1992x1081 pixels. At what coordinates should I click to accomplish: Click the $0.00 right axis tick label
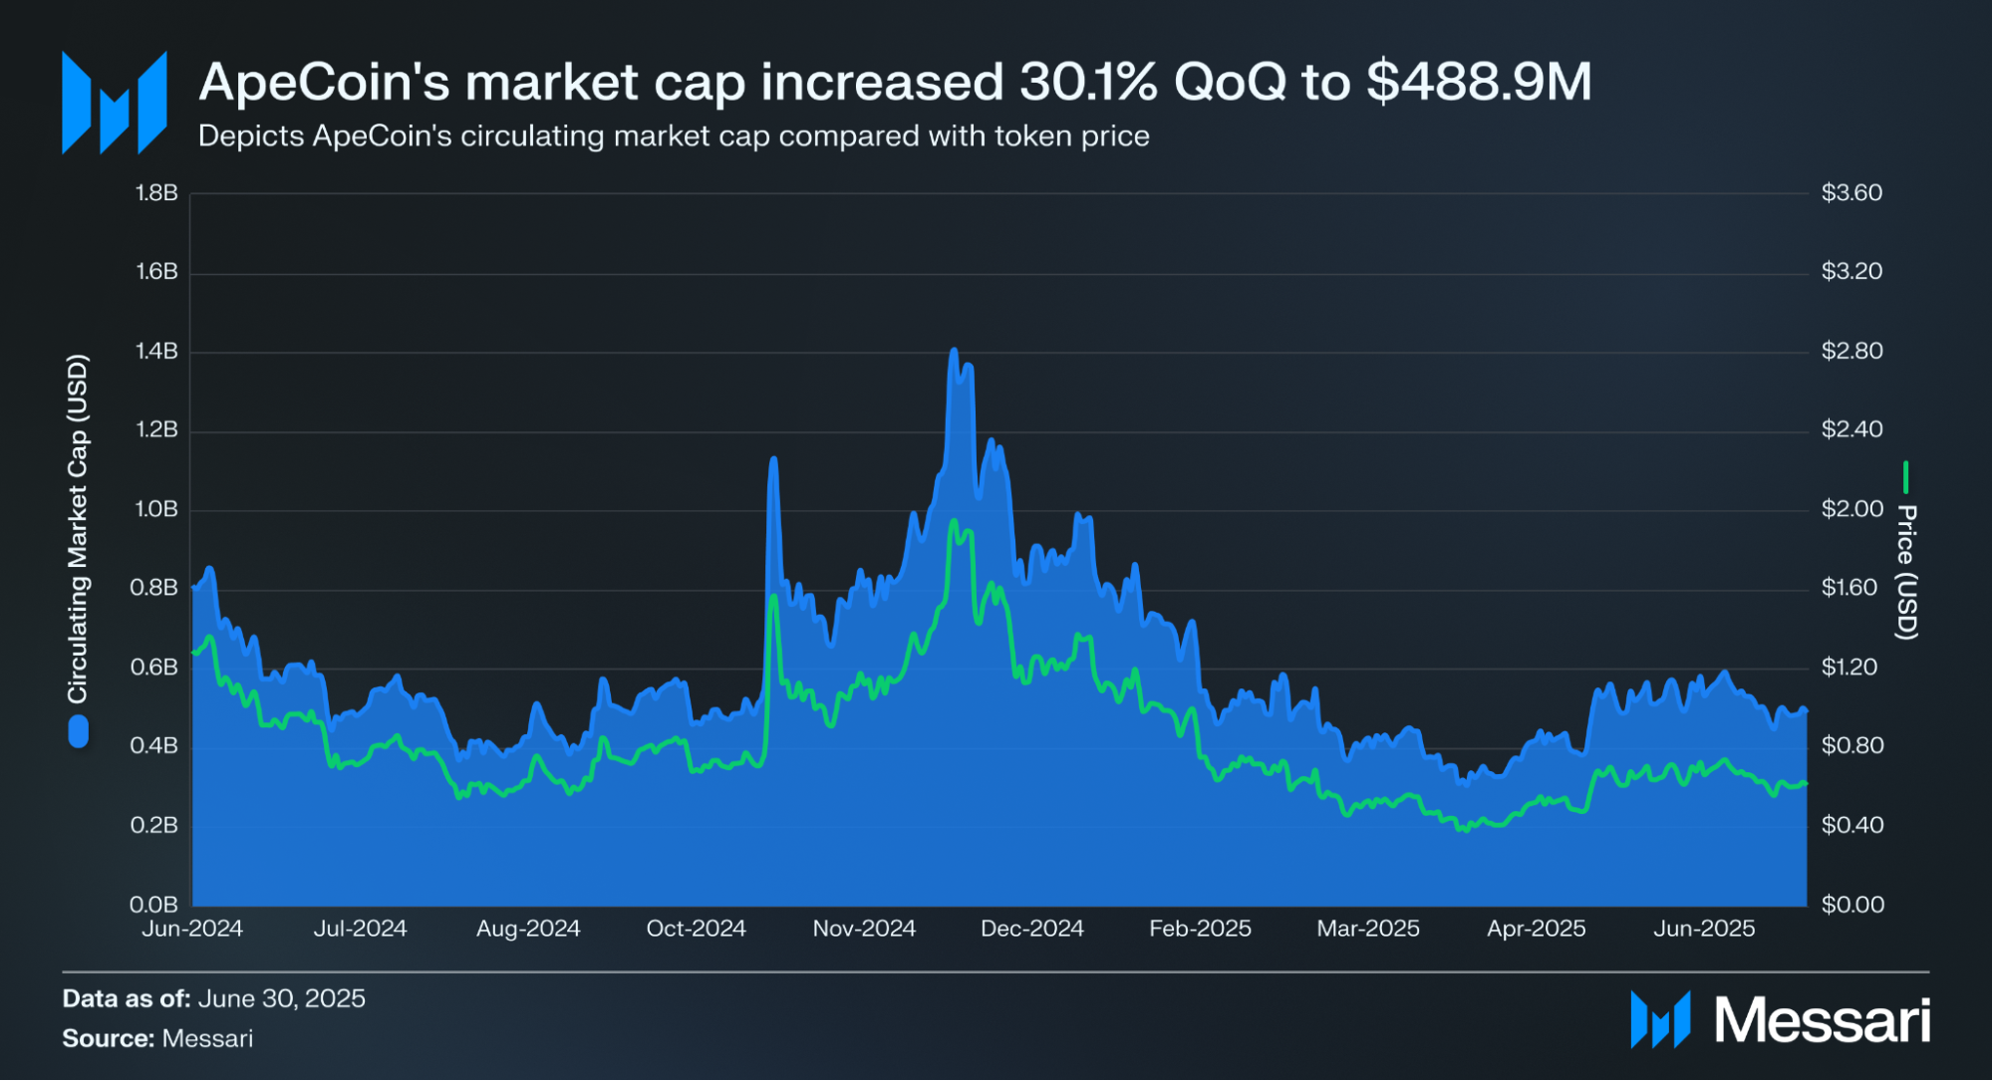coord(1852,905)
